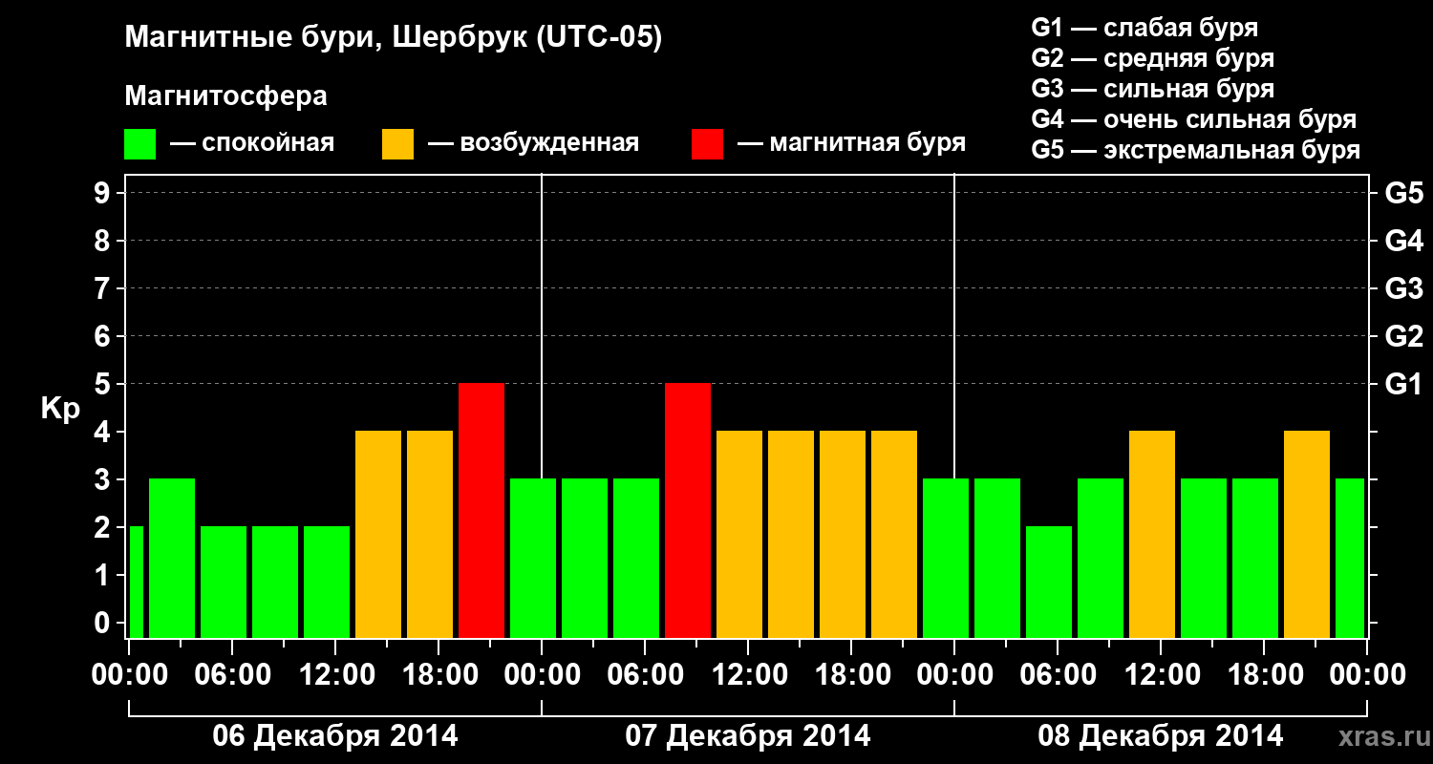The width and height of the screenshot is (1433, 764).
Task: Click '18:00' time label under 06 December
Action: [438, 675]
